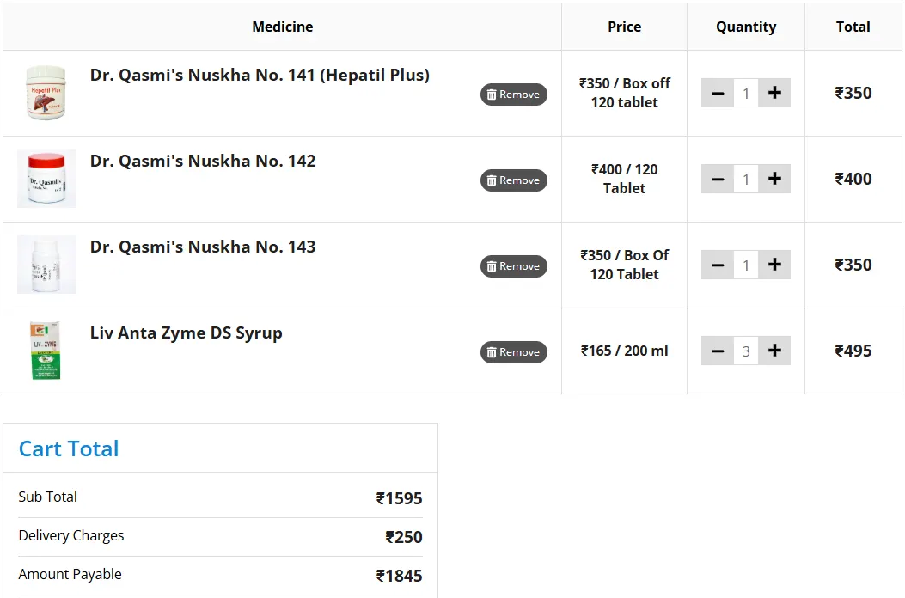Remove Nuskha No. 143 from cart

click(x=513, y=266)
